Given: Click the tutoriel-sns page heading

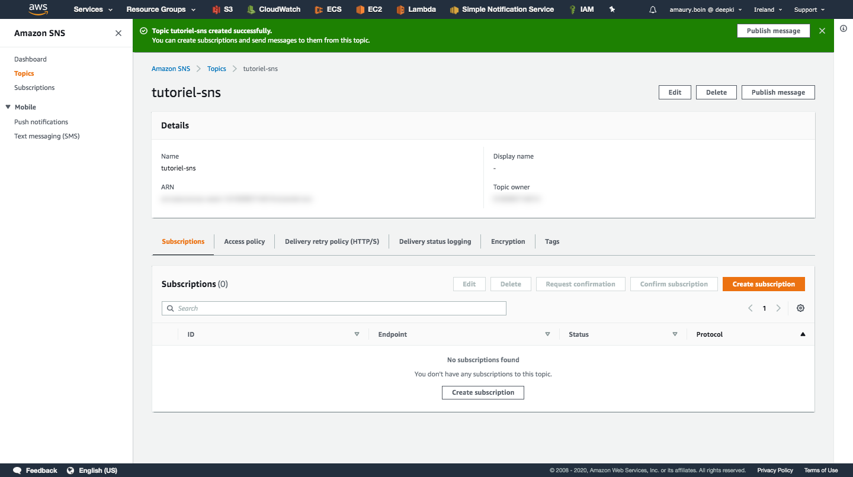Looking at the screenshot, I should coord(186,92).
